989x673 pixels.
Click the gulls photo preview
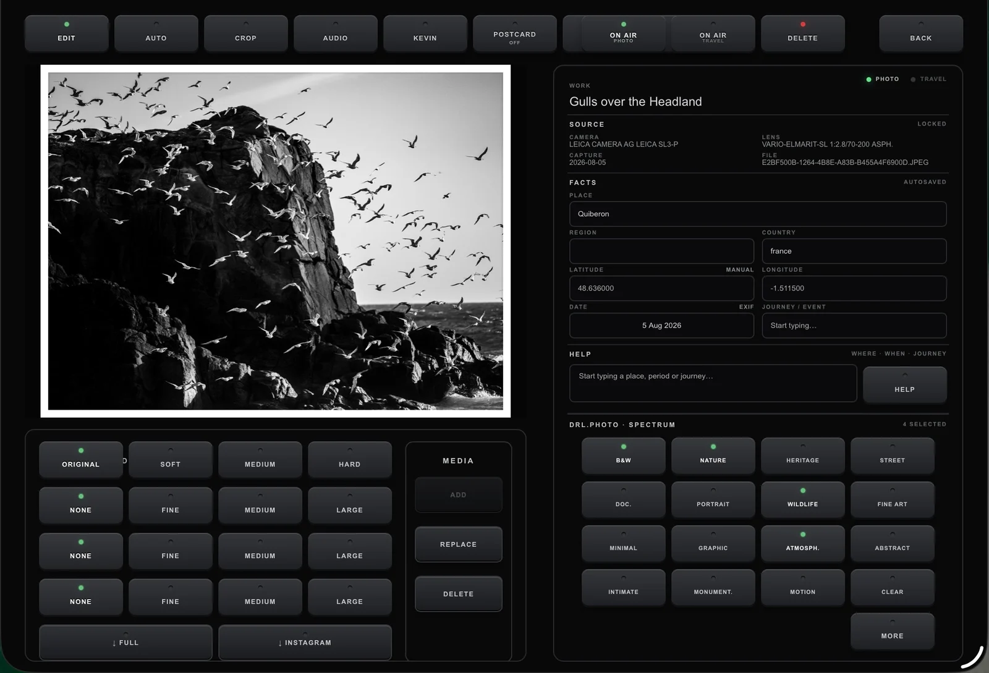pos(276,241)
